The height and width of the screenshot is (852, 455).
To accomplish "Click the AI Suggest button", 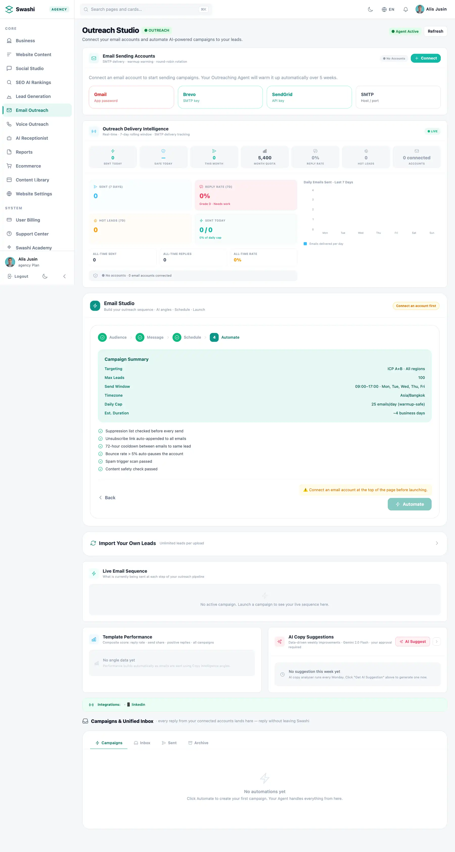I will click(412, 642).
